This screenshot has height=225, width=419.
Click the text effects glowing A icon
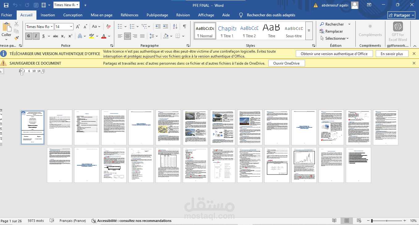(80, 36)
